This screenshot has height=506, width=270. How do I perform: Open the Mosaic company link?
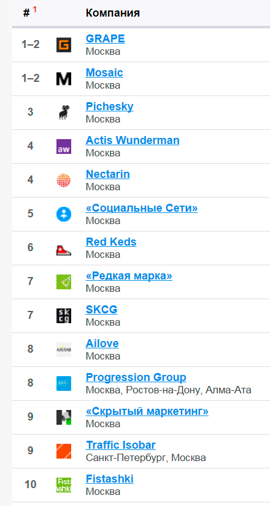[x=104, y=73]
